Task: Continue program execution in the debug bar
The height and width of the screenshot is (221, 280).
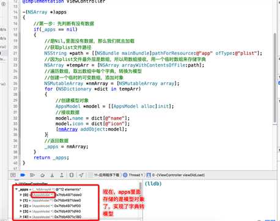Action: (x=32, y=175)
